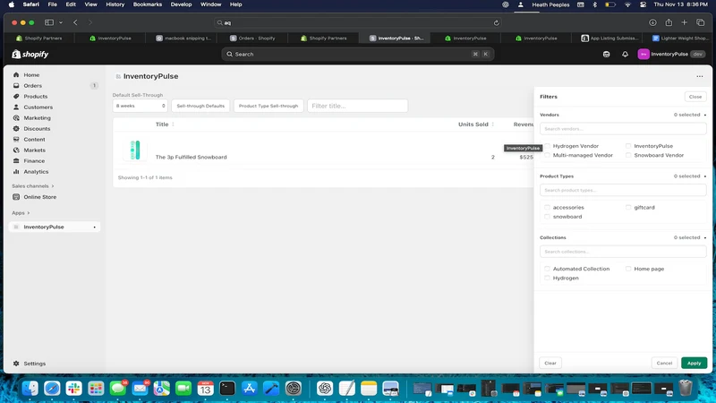The height and width of the screenshot is (403, 716).
Task: Check the Hydrogen Vendor filter
Action: [x=547, y=146]
